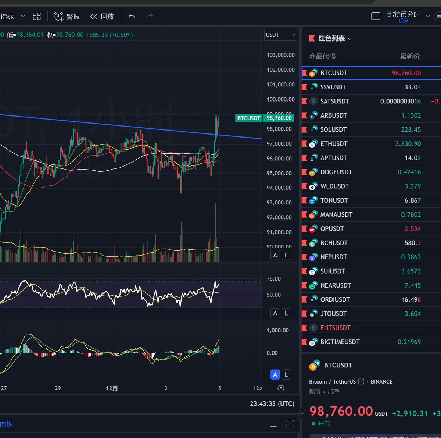Screen dimensions: 441x438
Task: Click 面板 tab at bottom left
Action: pyautogui.click(x=6, y=424)
